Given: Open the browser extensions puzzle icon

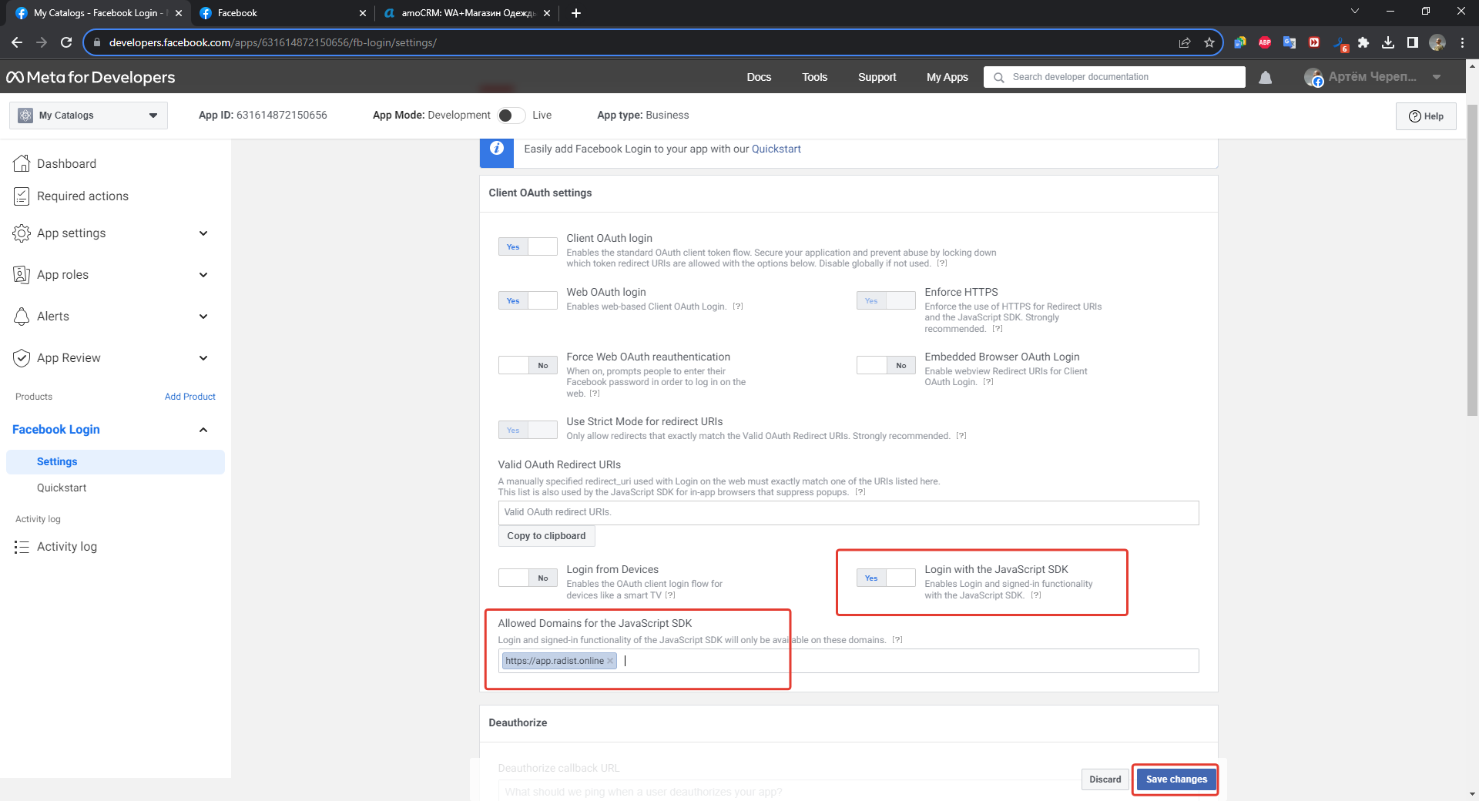Looking at the screenshot, I should [1363, 42].
